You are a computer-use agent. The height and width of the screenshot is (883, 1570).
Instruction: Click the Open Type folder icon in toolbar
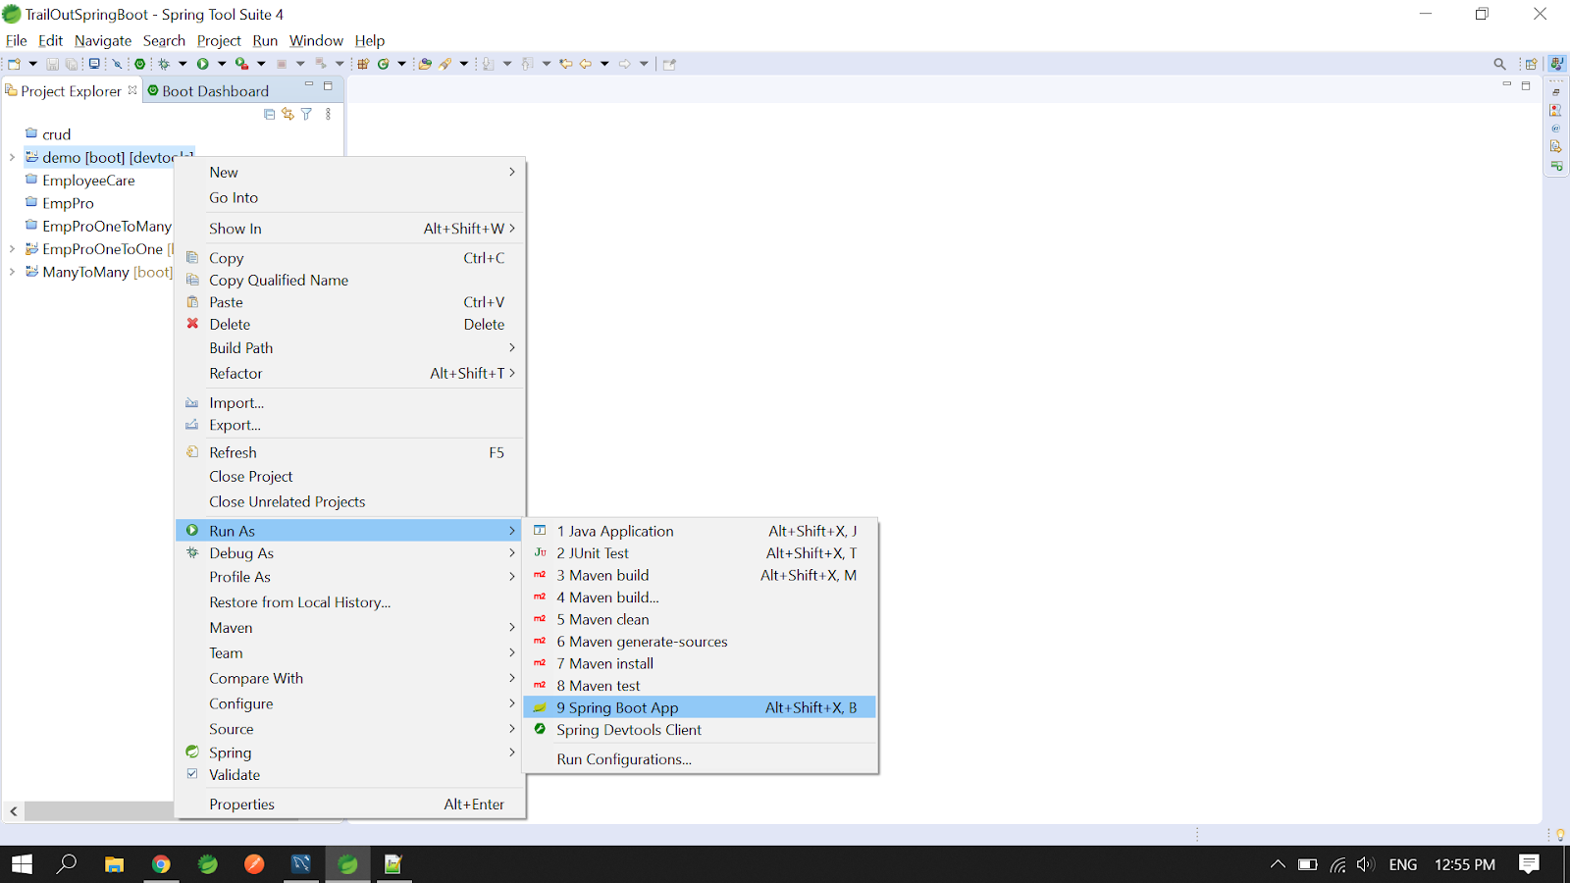click(425, 64)
